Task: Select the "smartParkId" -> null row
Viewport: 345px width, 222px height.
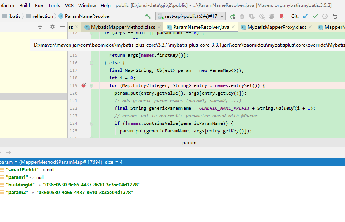Action: 172,170
